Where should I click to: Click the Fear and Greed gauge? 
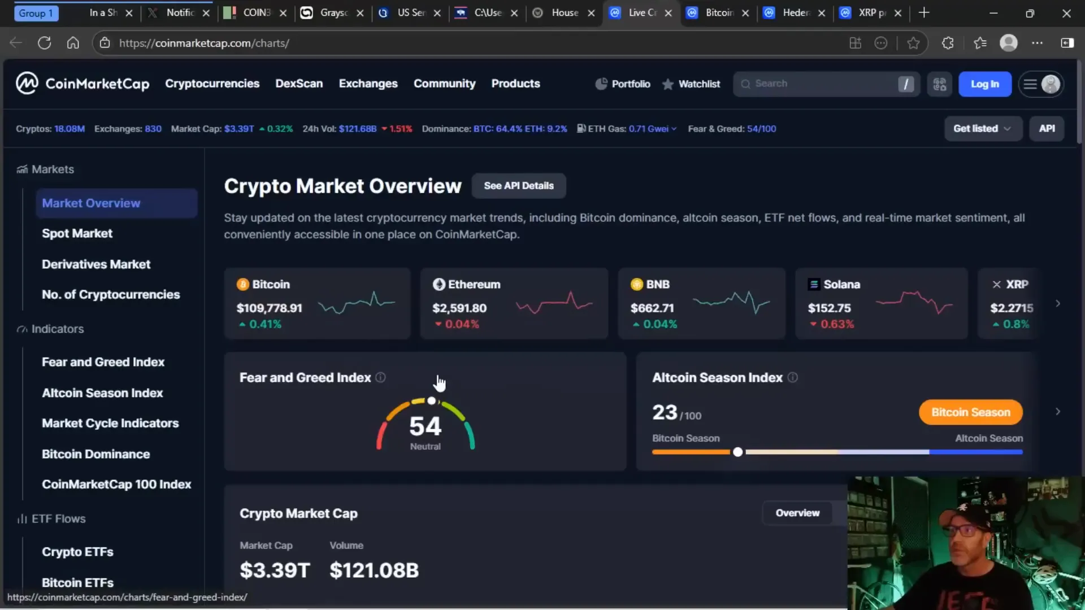426,424
